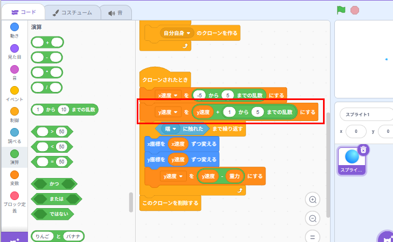The width and height of the screenshot is (393, 242).
Task: Click the このクローンを削除する block
Action: [170, 203]
